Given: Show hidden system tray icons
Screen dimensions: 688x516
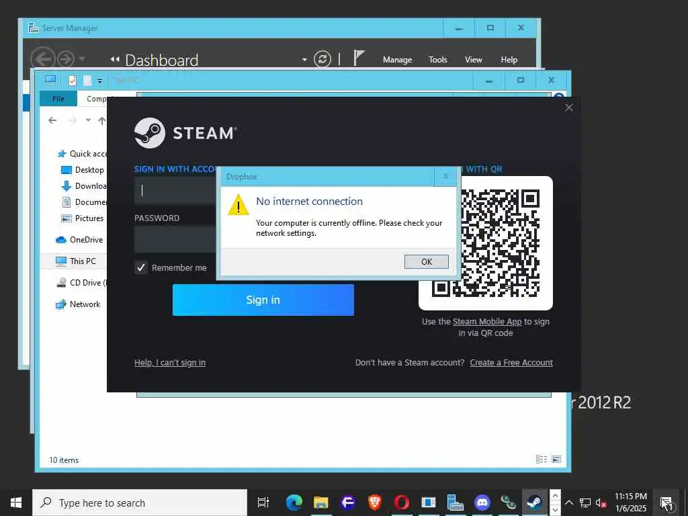Looking at the screenshot, I should tap(568, 503).
